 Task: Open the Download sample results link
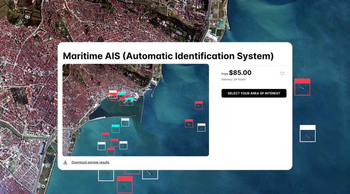(90, 162)
